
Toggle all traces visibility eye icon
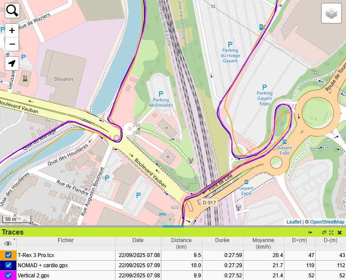[7, 243]
